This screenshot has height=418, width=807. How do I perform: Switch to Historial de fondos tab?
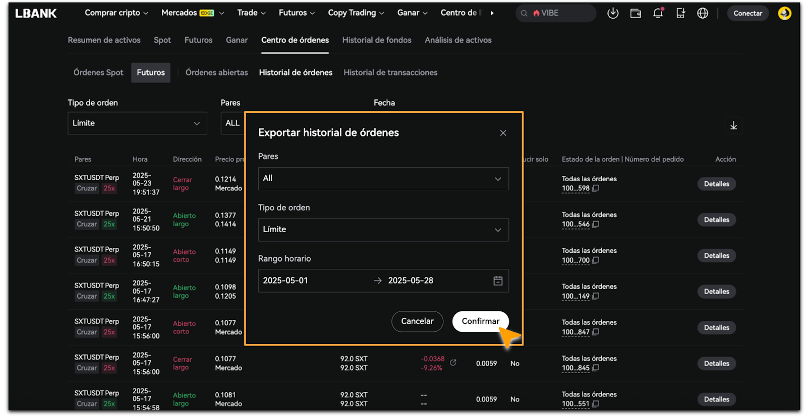pyautogui.click(x=377, y=40)
